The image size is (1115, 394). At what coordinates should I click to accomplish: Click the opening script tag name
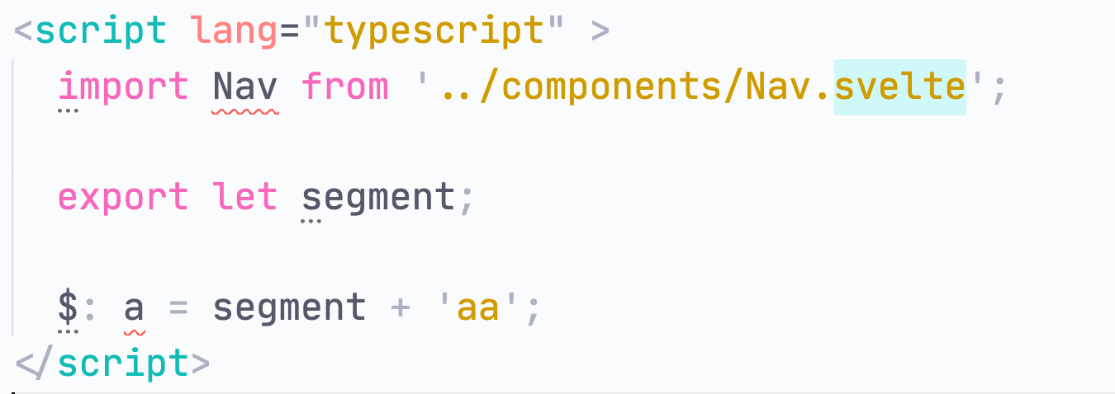point(102,30)
